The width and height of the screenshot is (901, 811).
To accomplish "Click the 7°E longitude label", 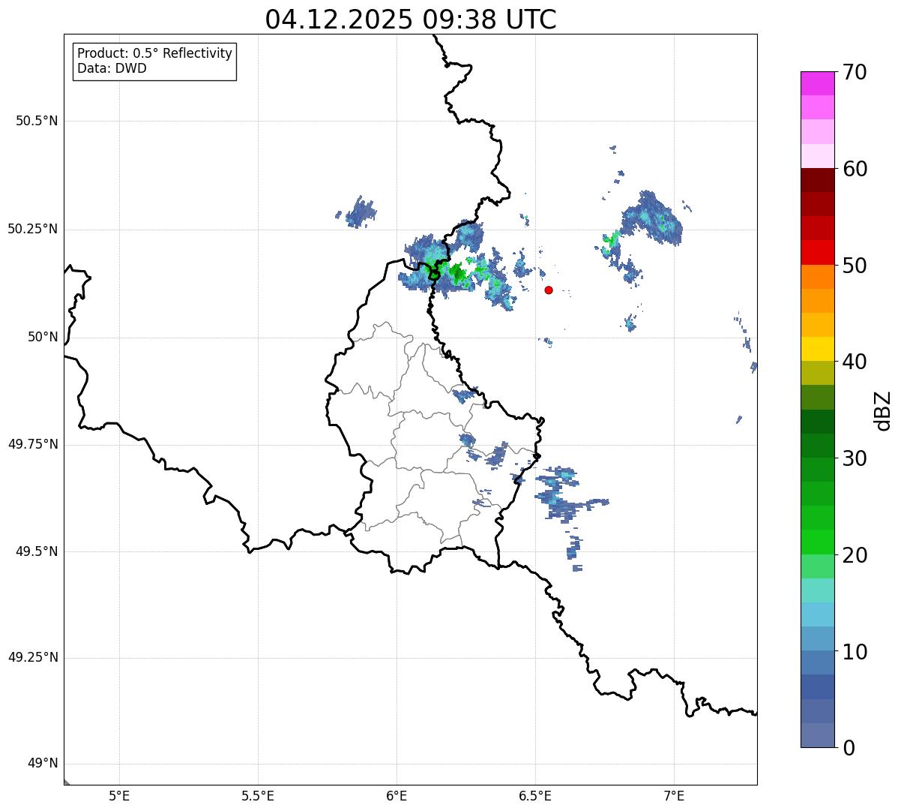I will tap(674, 796).
